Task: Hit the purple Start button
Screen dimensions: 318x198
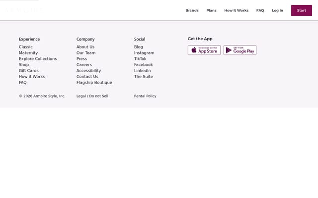Action: (x=302, y=10)
